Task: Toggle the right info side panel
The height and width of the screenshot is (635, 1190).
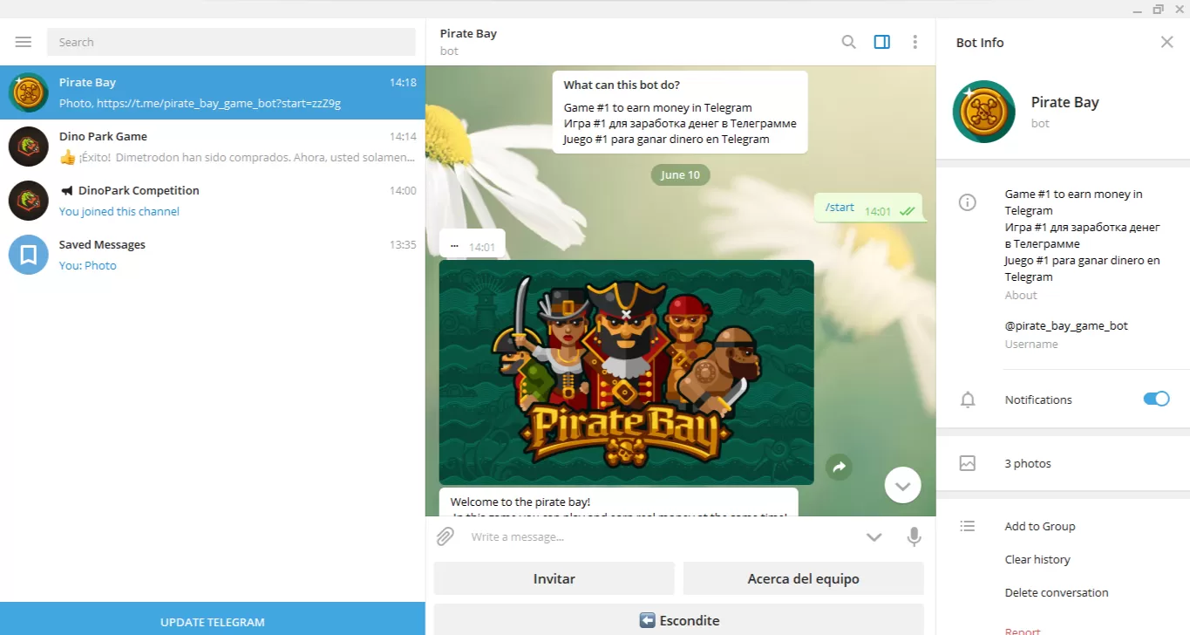Action: click(882, 42)
